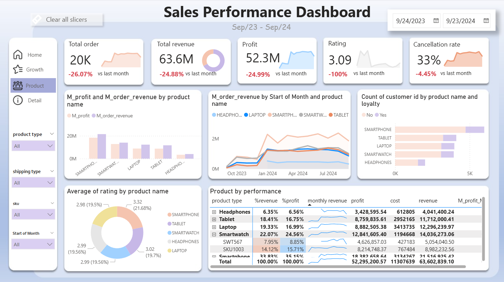Viewport: 504px width, 282px height.
Task: Collapse the Smartwatch row in table
Action: coord(214,234)
